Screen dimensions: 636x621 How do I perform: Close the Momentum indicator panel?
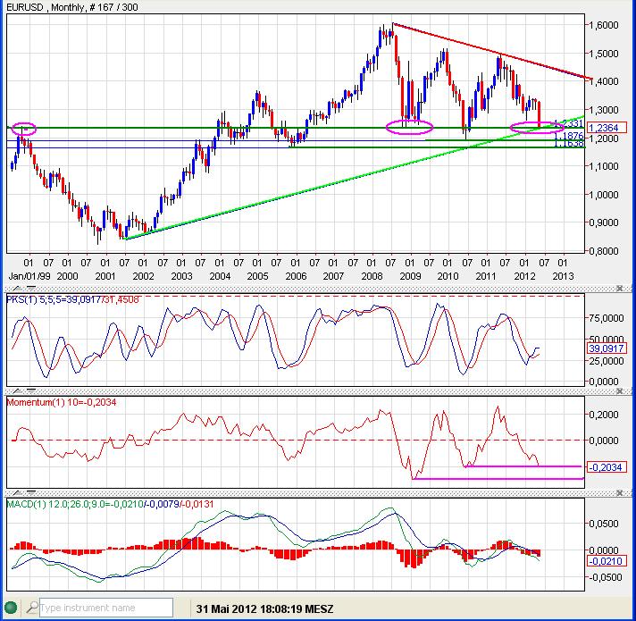(x=619, y=391)
